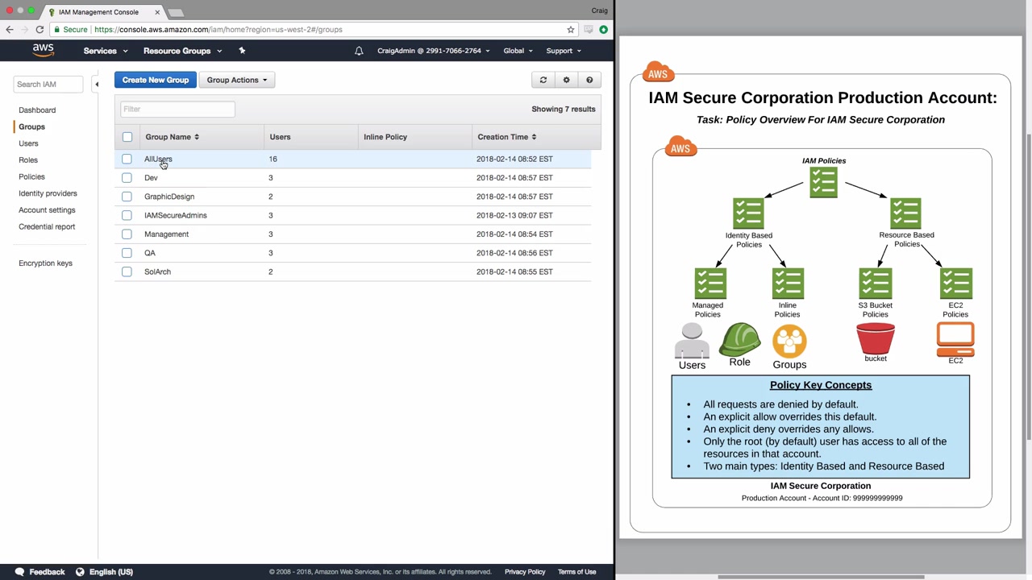Open the GraphicDesign group link
Viewport: 1032px width, 580px height.
pyautogui.click(x=169, y=197)
